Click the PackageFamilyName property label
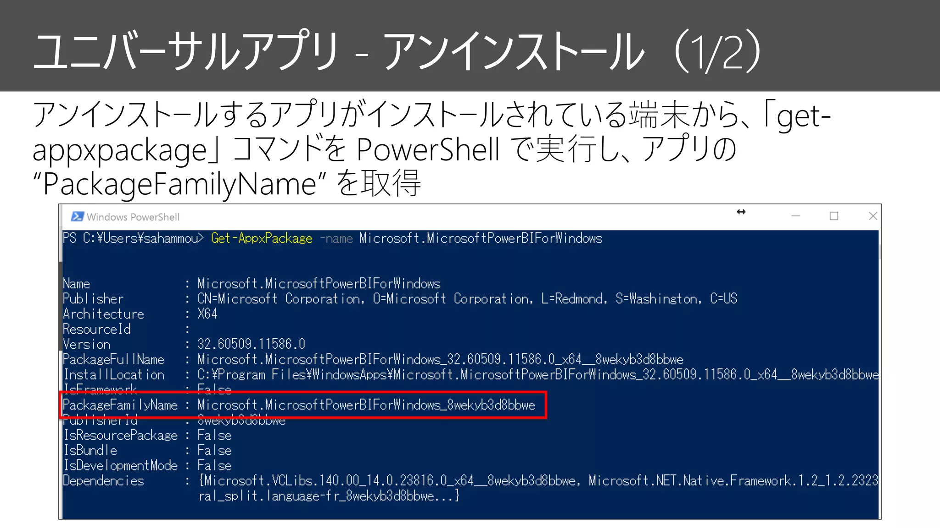 pyautogui.click(x=120, y=405)
